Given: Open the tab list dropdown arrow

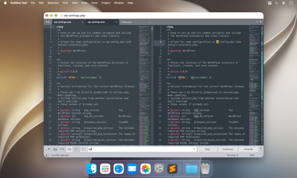Looking at the screenshot, I should [261, 22].
